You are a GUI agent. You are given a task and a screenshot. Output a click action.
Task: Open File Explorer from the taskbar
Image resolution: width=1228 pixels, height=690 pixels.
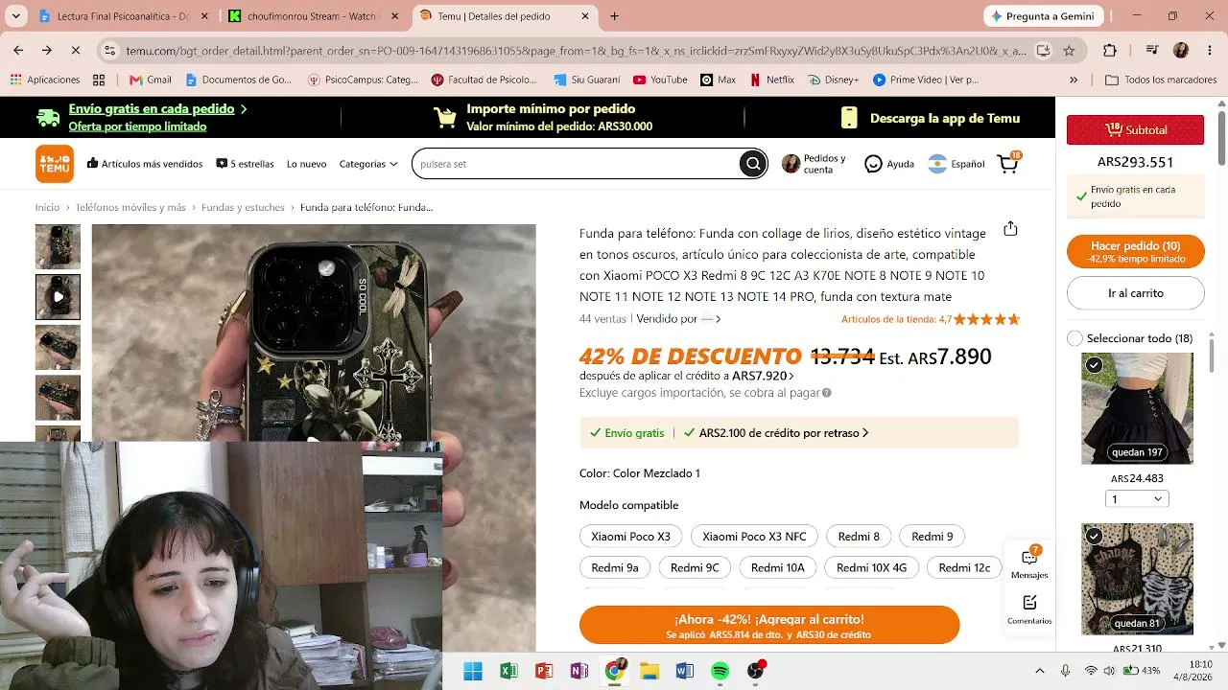pyautogui.click(x=649, y=671)
